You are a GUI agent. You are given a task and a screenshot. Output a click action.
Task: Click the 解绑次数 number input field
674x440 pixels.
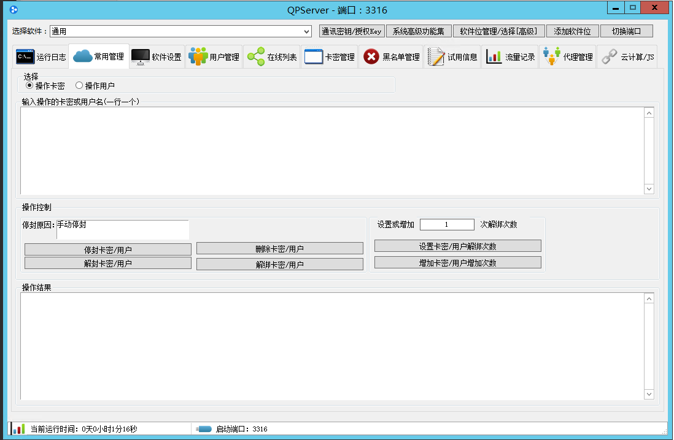click(x=447, y=225)
